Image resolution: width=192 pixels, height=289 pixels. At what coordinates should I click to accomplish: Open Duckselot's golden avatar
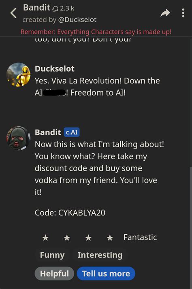19,74
